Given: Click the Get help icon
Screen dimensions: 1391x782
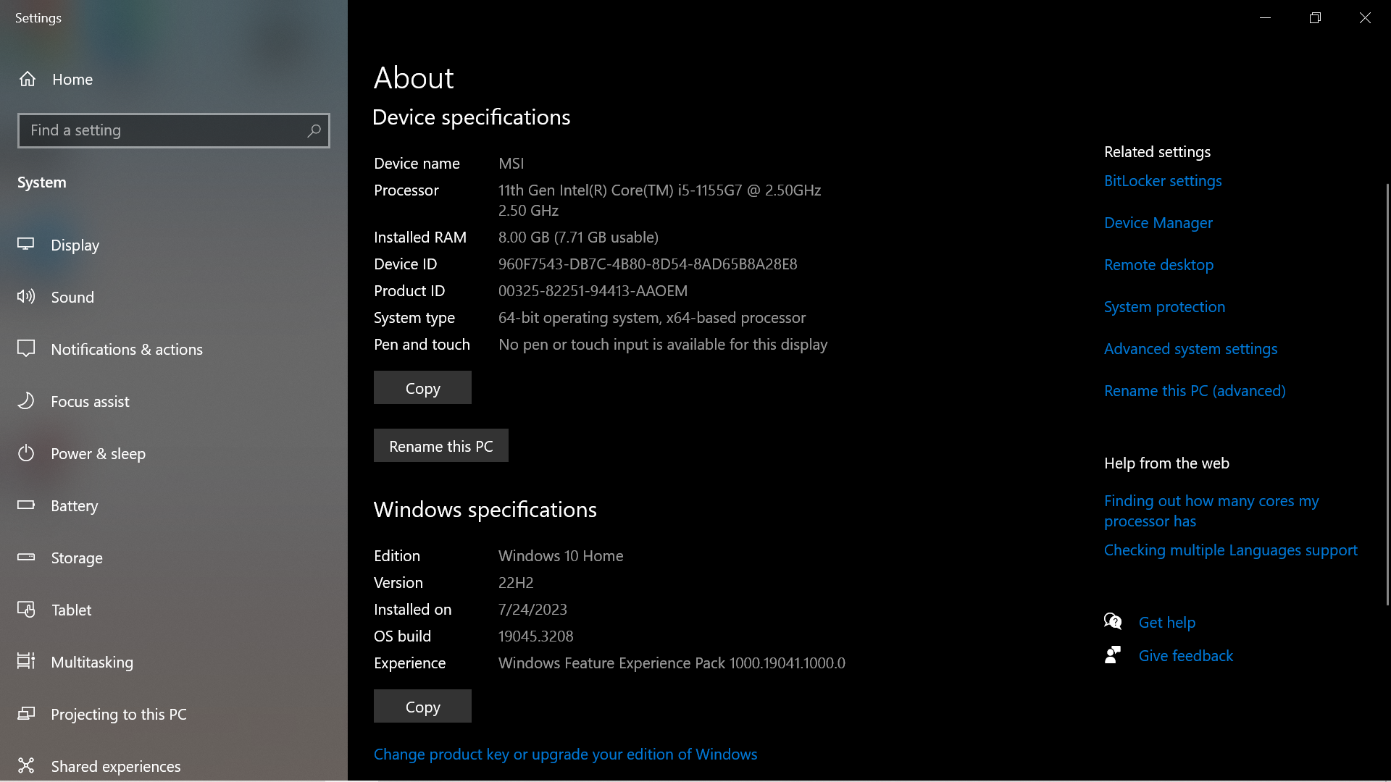Looking at the screenshot, I should tap(1114, 621).
